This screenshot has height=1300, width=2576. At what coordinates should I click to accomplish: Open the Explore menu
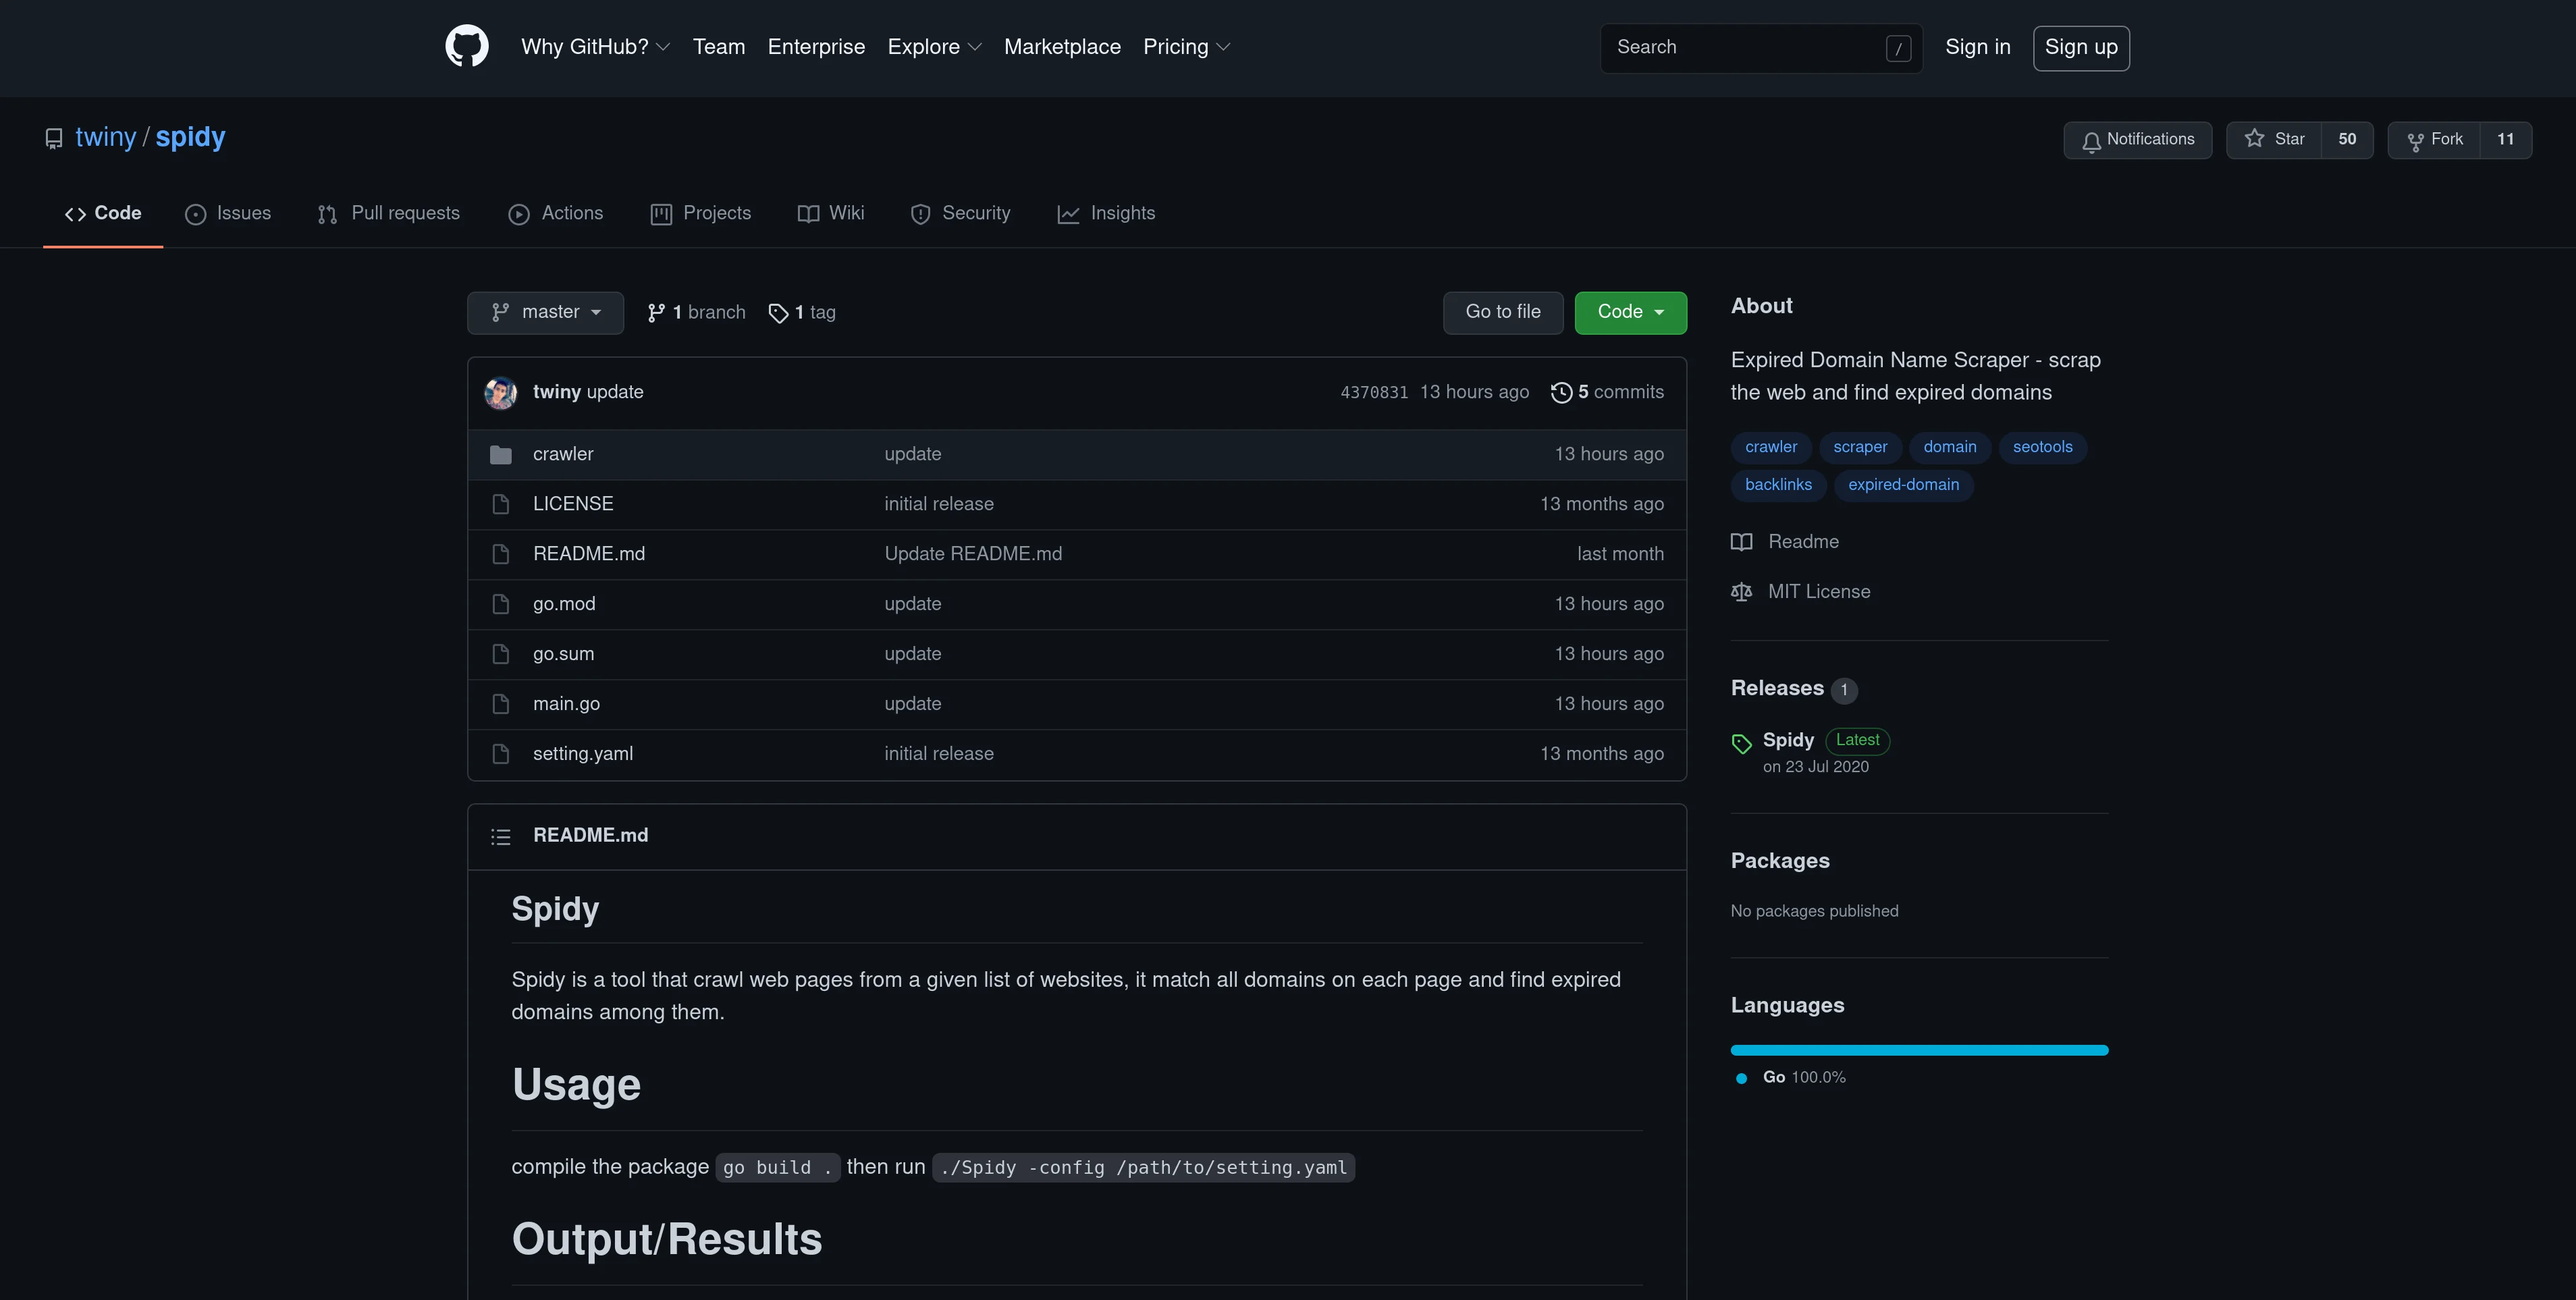932,47
